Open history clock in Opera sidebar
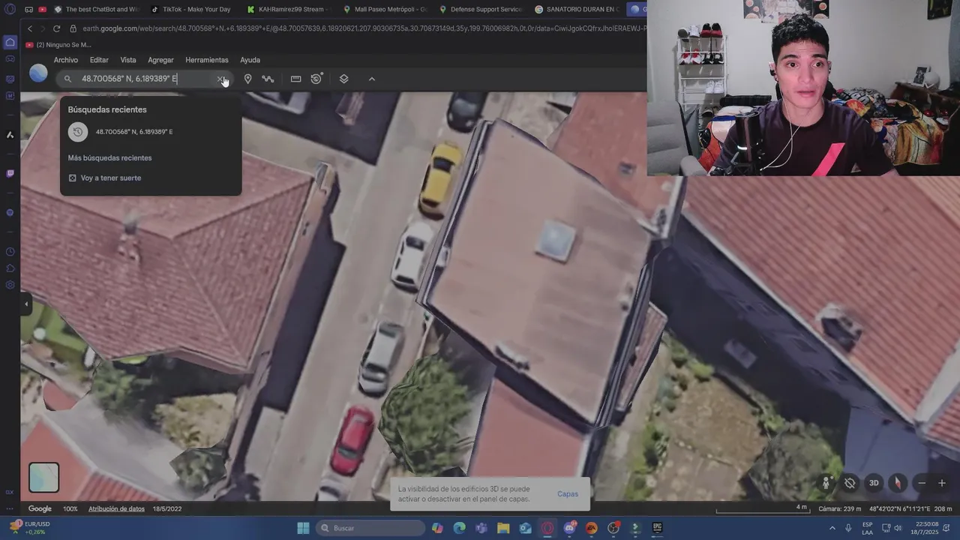 click(x=10, y=252)
